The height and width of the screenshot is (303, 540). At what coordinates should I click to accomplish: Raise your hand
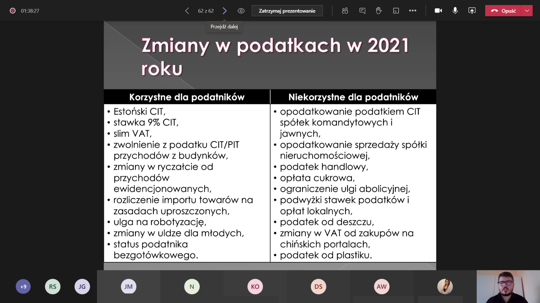coord(379,11)
